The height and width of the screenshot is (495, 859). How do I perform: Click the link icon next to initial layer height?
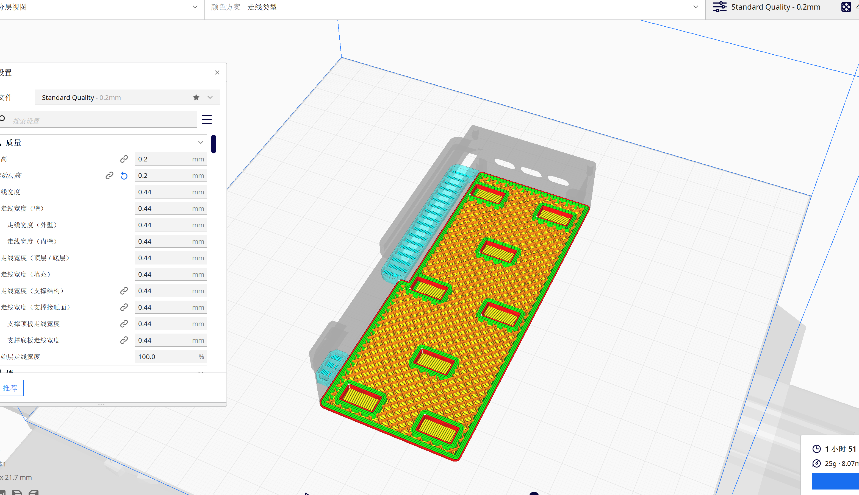pyautogui.click(x=109, y=176)
